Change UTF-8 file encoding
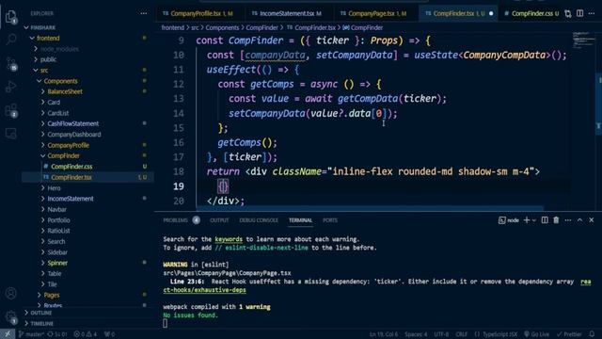This screenshot has height=339, width=602. (441, 334)
